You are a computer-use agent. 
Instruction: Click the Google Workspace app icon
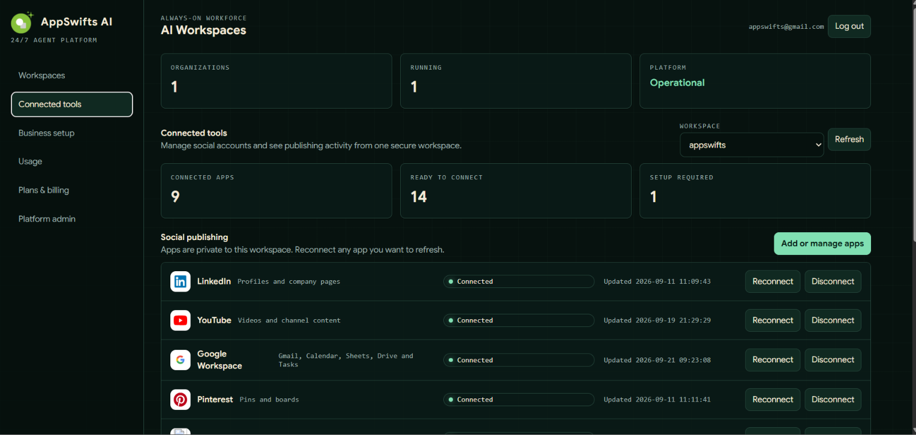point(181,360)
